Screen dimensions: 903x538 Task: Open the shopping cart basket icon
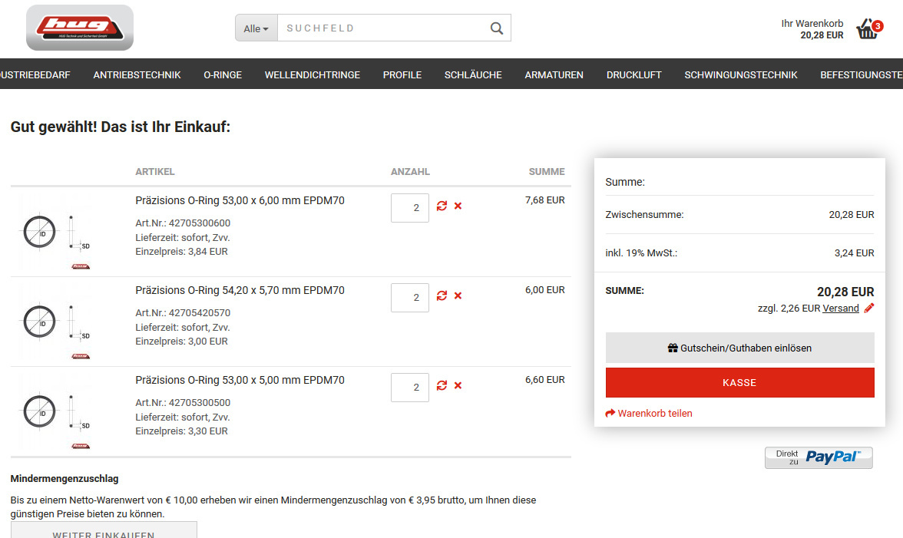click(867, 29)
